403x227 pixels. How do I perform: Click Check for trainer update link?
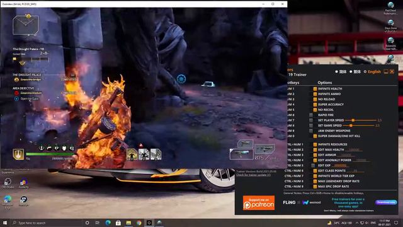[253, 175]
